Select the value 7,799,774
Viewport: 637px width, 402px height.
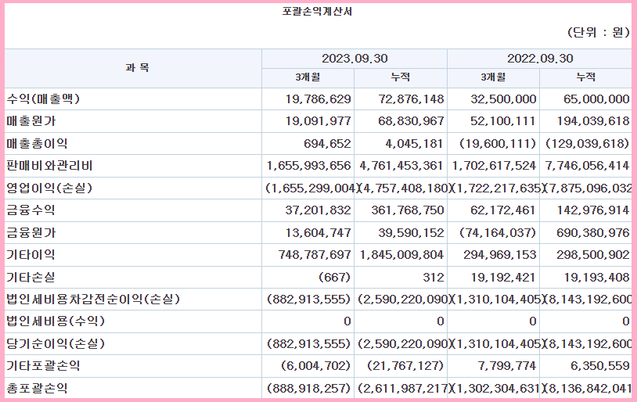point(506,366)
